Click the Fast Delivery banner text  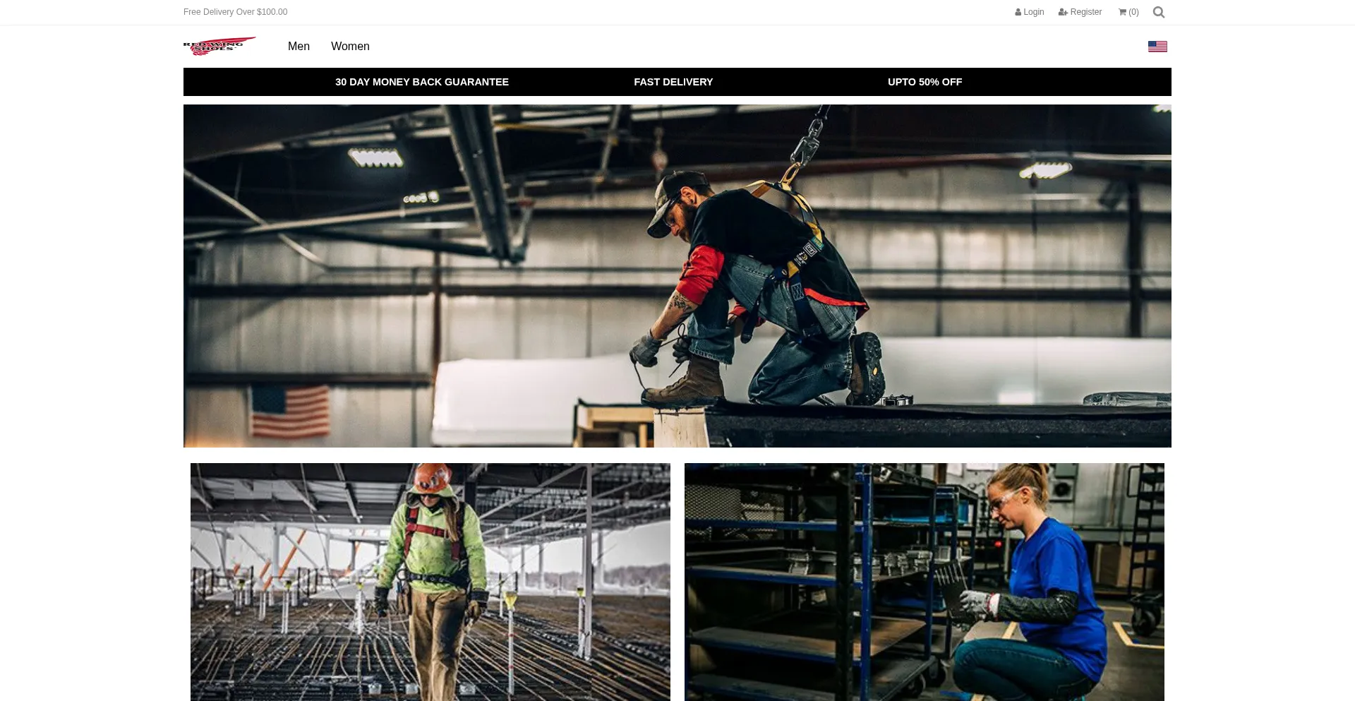pyautogui.click(x=673, y=82)
